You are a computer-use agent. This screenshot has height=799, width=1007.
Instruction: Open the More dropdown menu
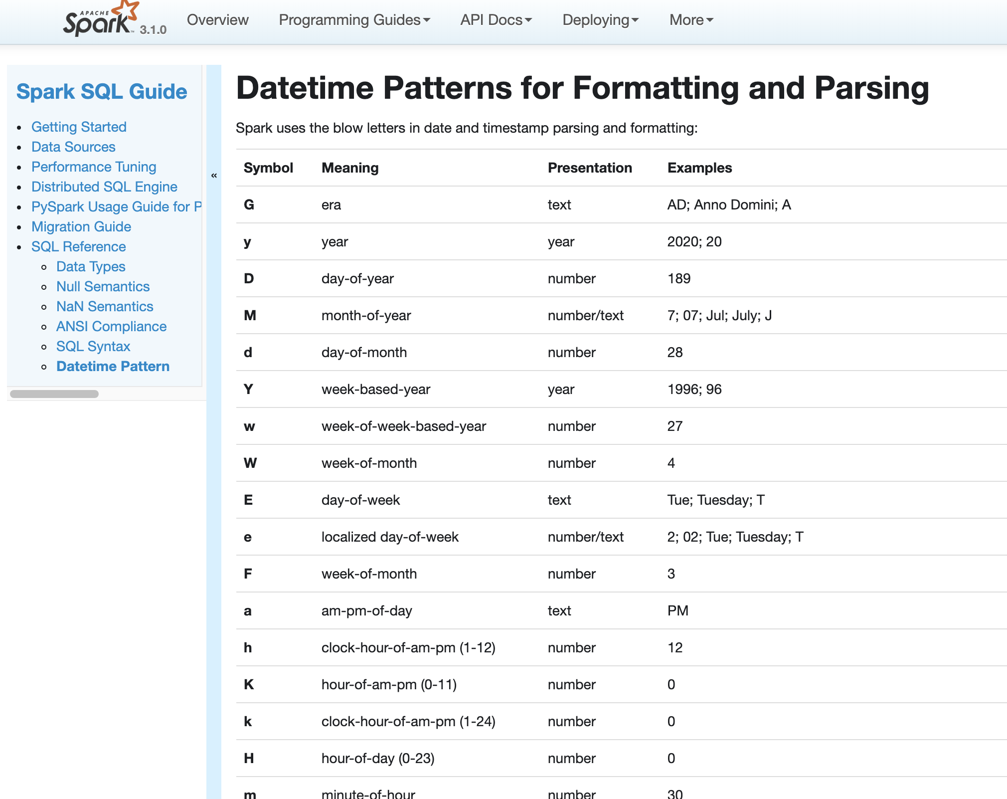pos(691,20)
